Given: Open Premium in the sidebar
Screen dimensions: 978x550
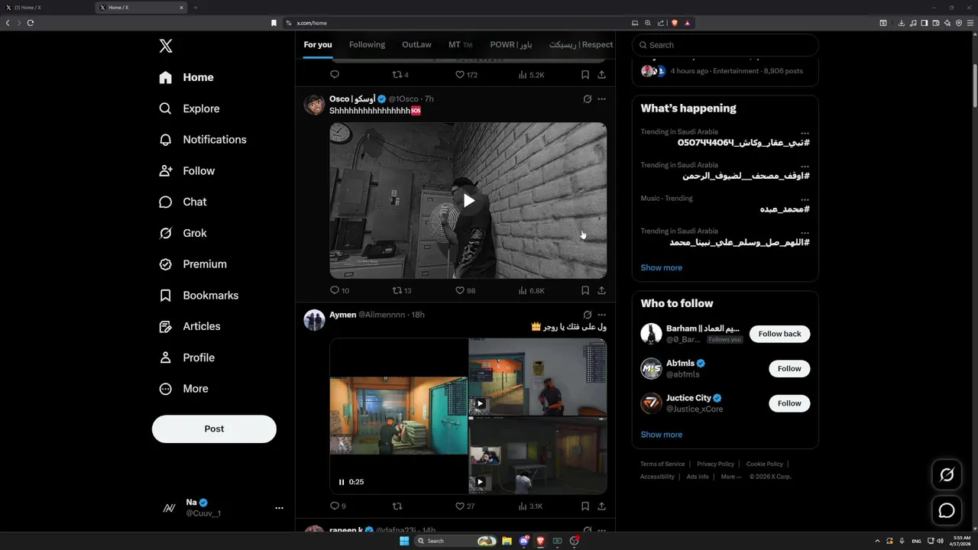Looking at the screenshot, I should click(193, 264).
